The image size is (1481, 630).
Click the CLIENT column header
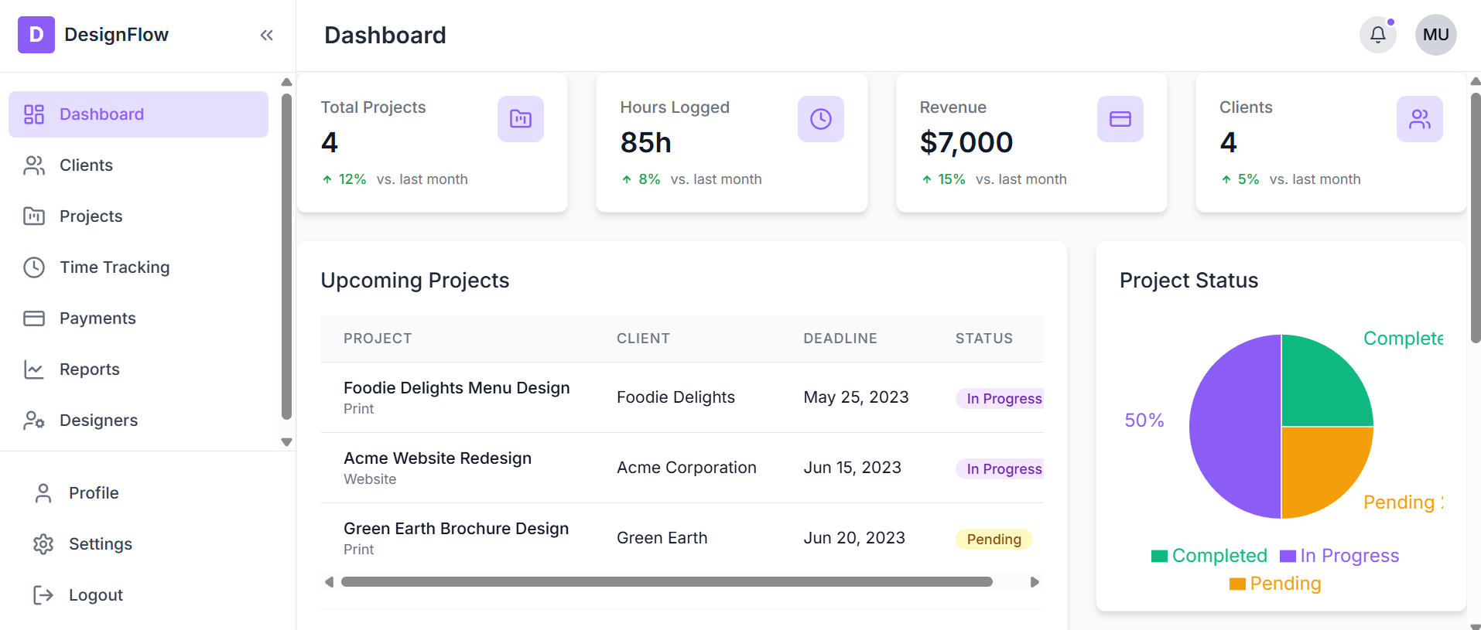(643, 339)
